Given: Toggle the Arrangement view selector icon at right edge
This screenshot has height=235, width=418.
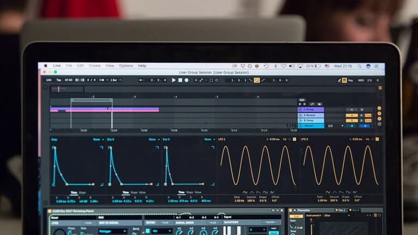Looking at the screenshot, I should click(x=380, y=88).
